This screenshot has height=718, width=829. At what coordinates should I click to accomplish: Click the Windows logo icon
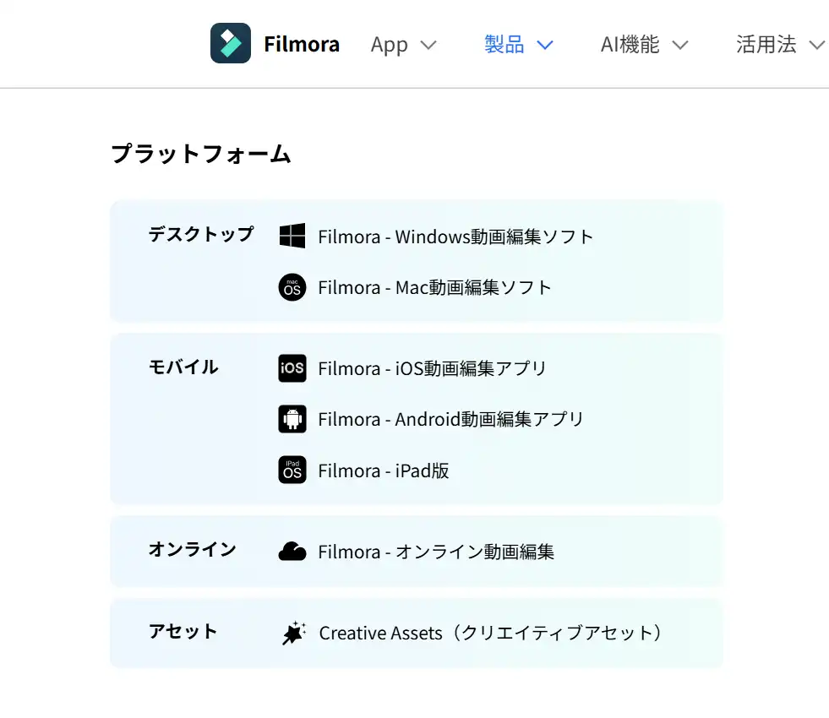pos(292,237)
